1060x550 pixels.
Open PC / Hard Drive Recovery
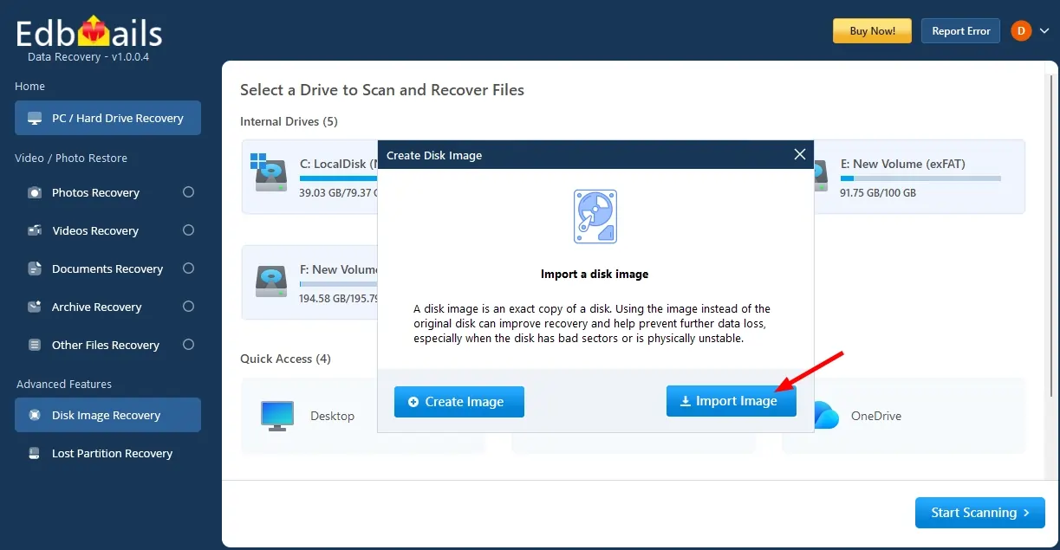107,118
